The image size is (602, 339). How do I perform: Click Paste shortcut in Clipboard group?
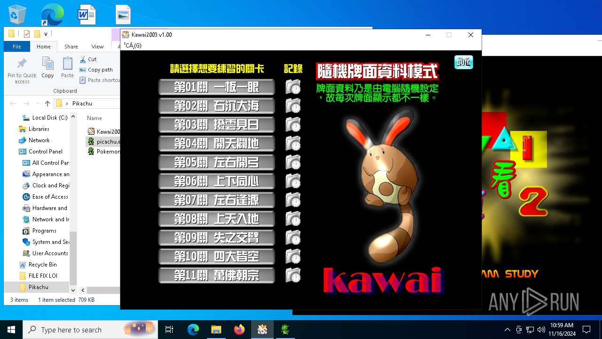click(x=100, y=80)
